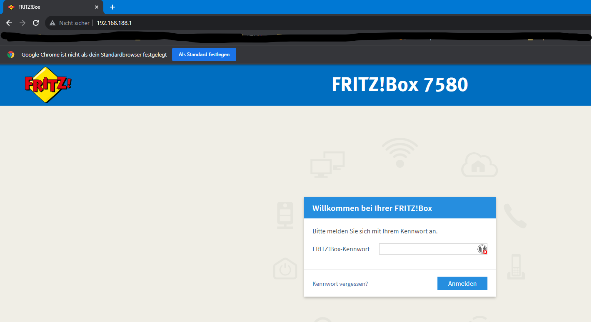Image resolution: width=592 pixels, height=322 pixels.
Task: Click the browser forward arrow
Action: pyautogui.click(x=22, y=23)
